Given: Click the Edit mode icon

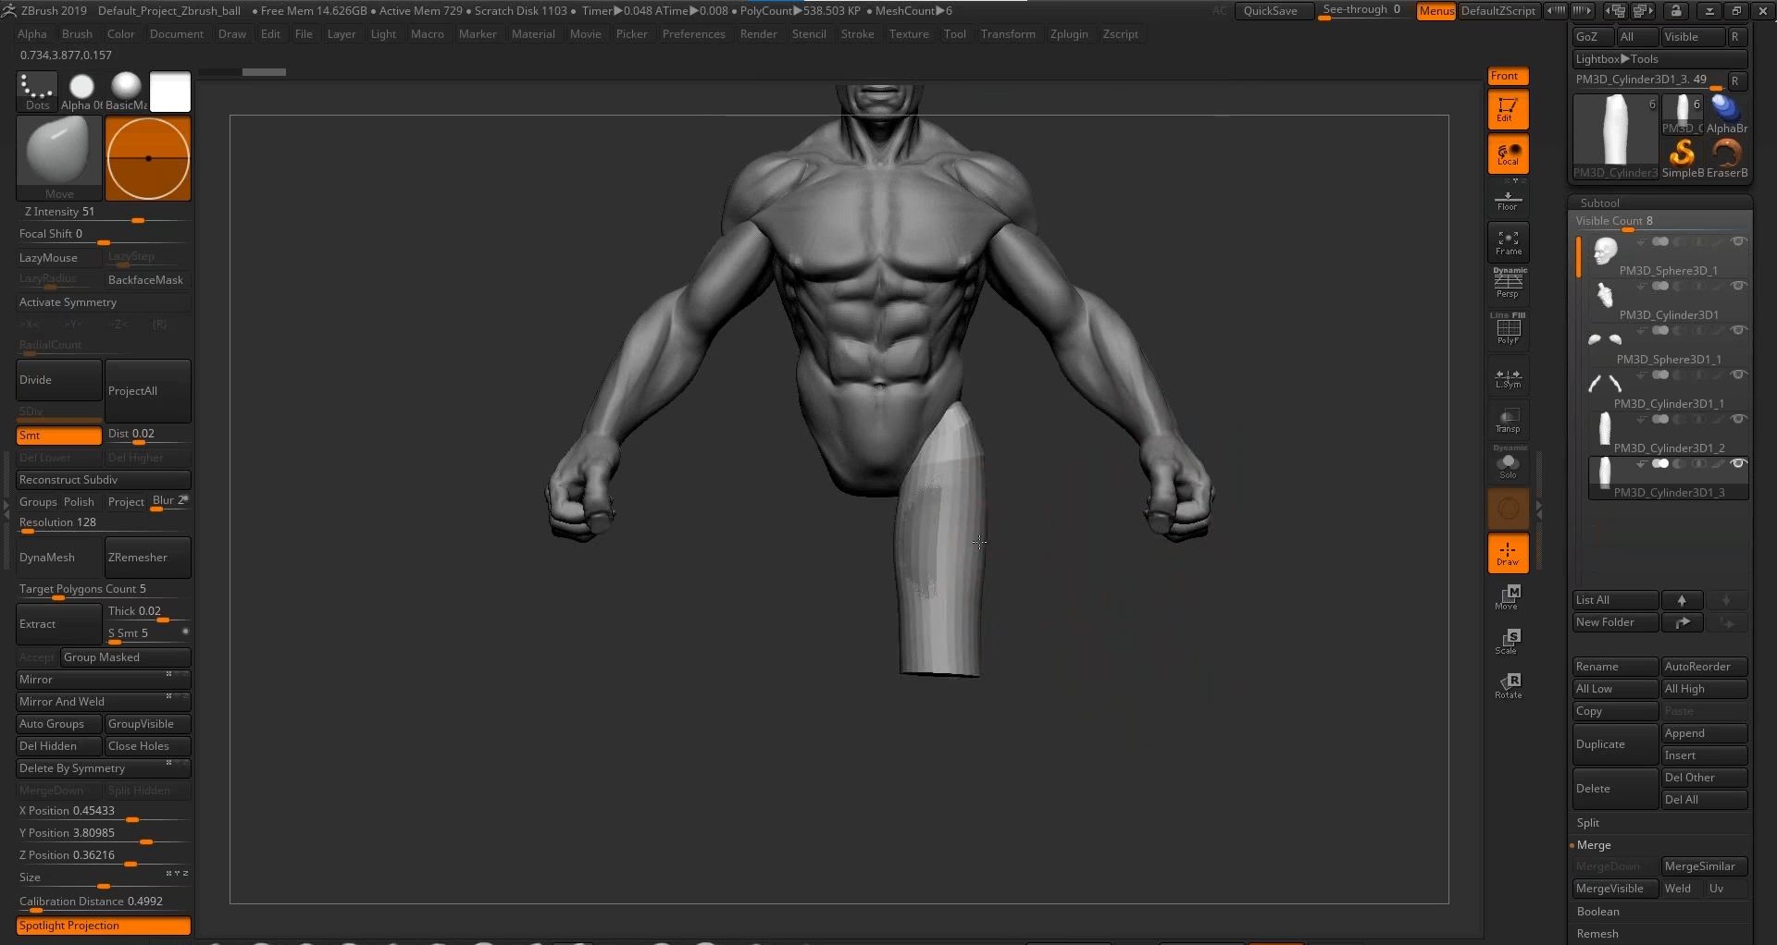Looking at the screenshot, I should [1508, 109].
